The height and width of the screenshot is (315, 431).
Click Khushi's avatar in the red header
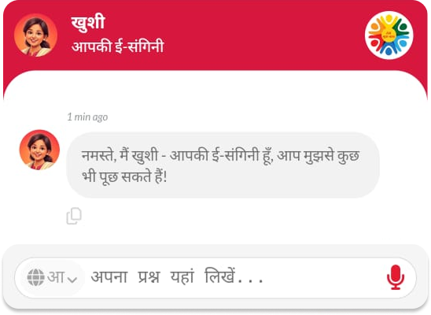point(35,35)
